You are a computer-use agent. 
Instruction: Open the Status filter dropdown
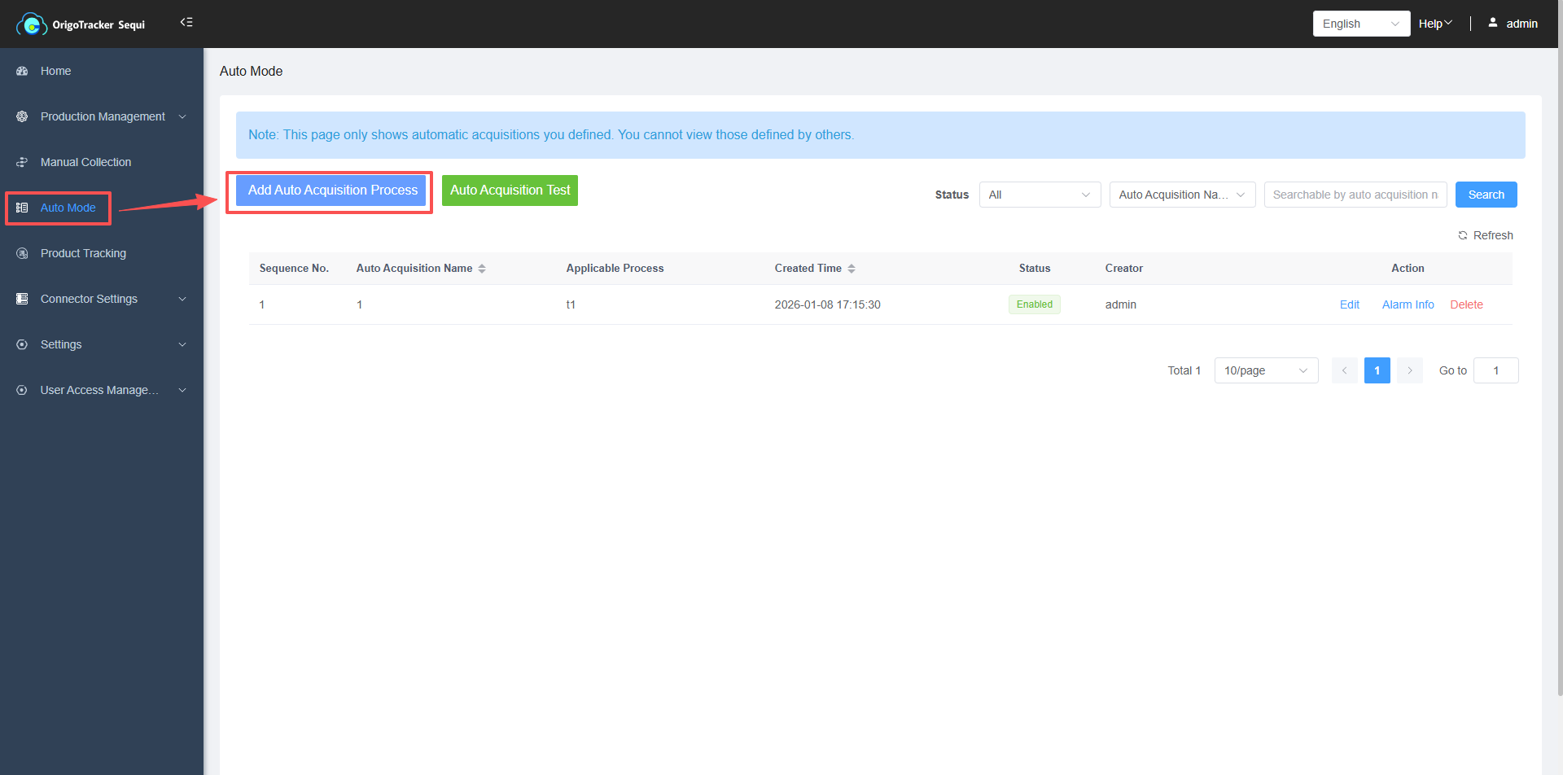[1039, 195]
